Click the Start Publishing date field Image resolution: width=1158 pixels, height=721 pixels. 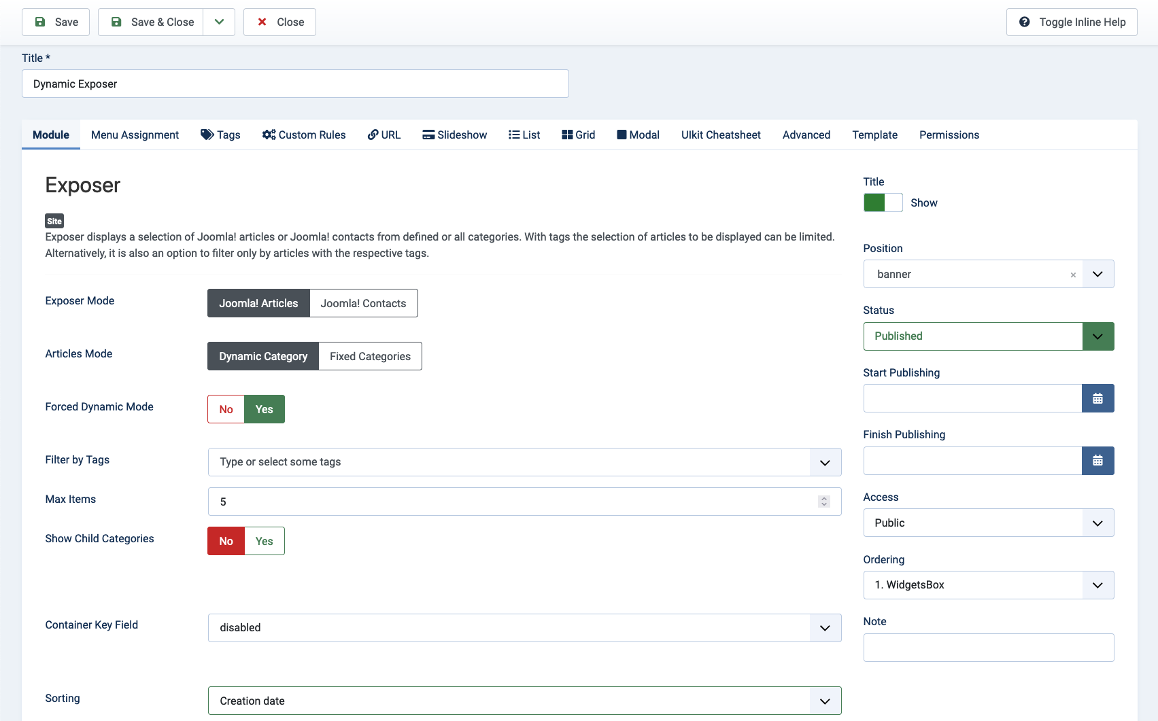972,398
